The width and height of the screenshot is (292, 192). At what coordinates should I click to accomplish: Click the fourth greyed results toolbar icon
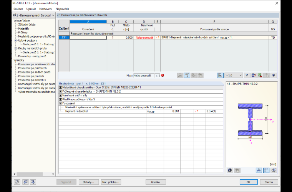point(201,75)
